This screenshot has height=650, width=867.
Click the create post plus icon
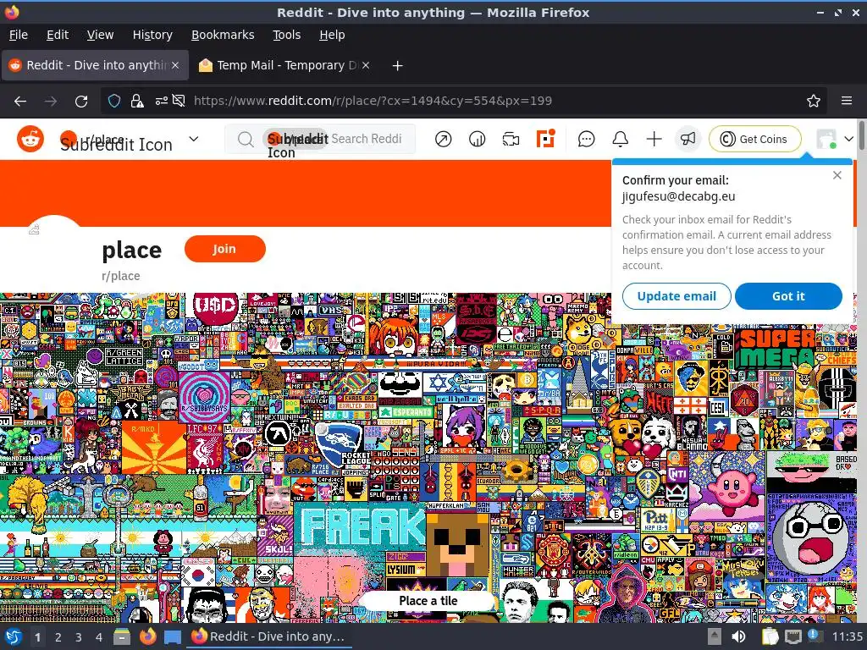point(654,140)
